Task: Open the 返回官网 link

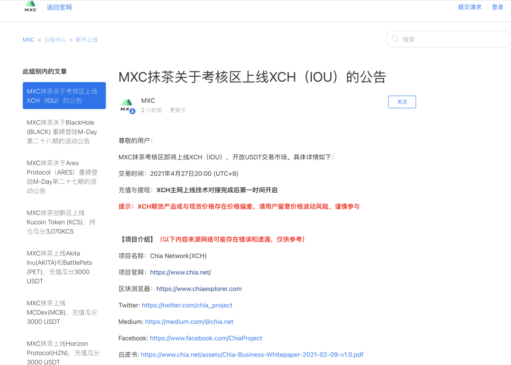Action: (x=59, y=7)
